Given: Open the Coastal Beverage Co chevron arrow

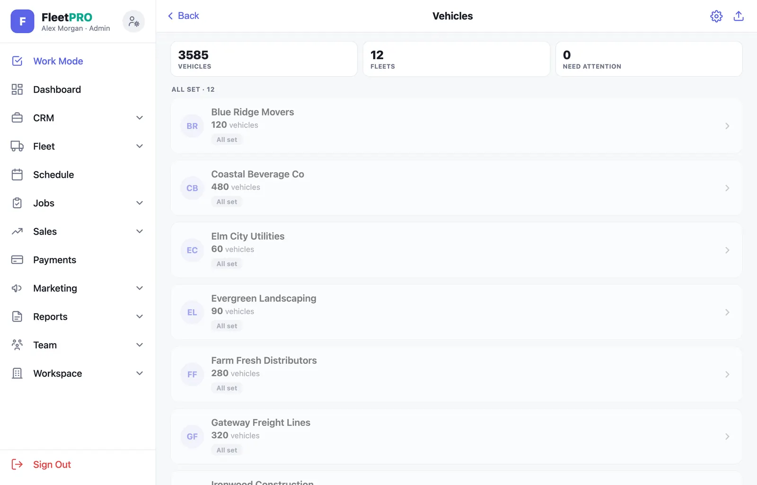Looking at the screenshot, I should (727, 188).
